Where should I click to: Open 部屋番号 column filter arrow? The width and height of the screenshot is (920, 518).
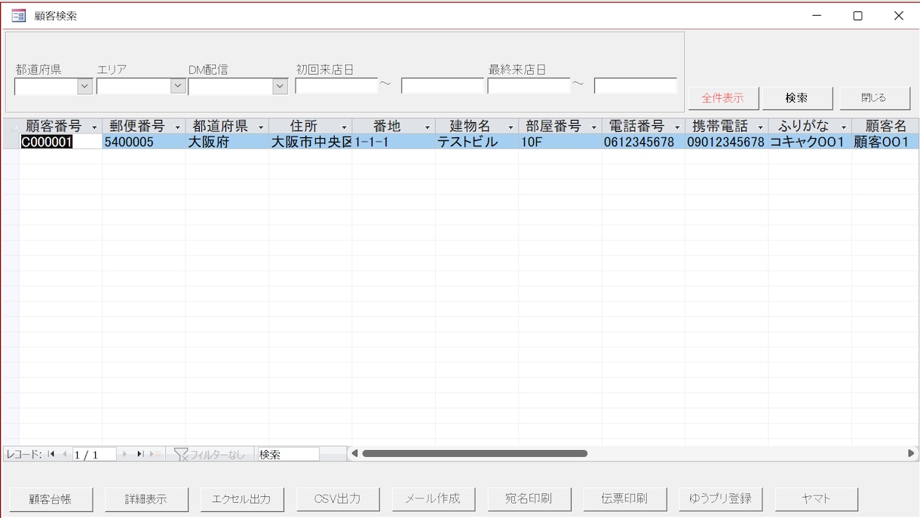(593, 127)
